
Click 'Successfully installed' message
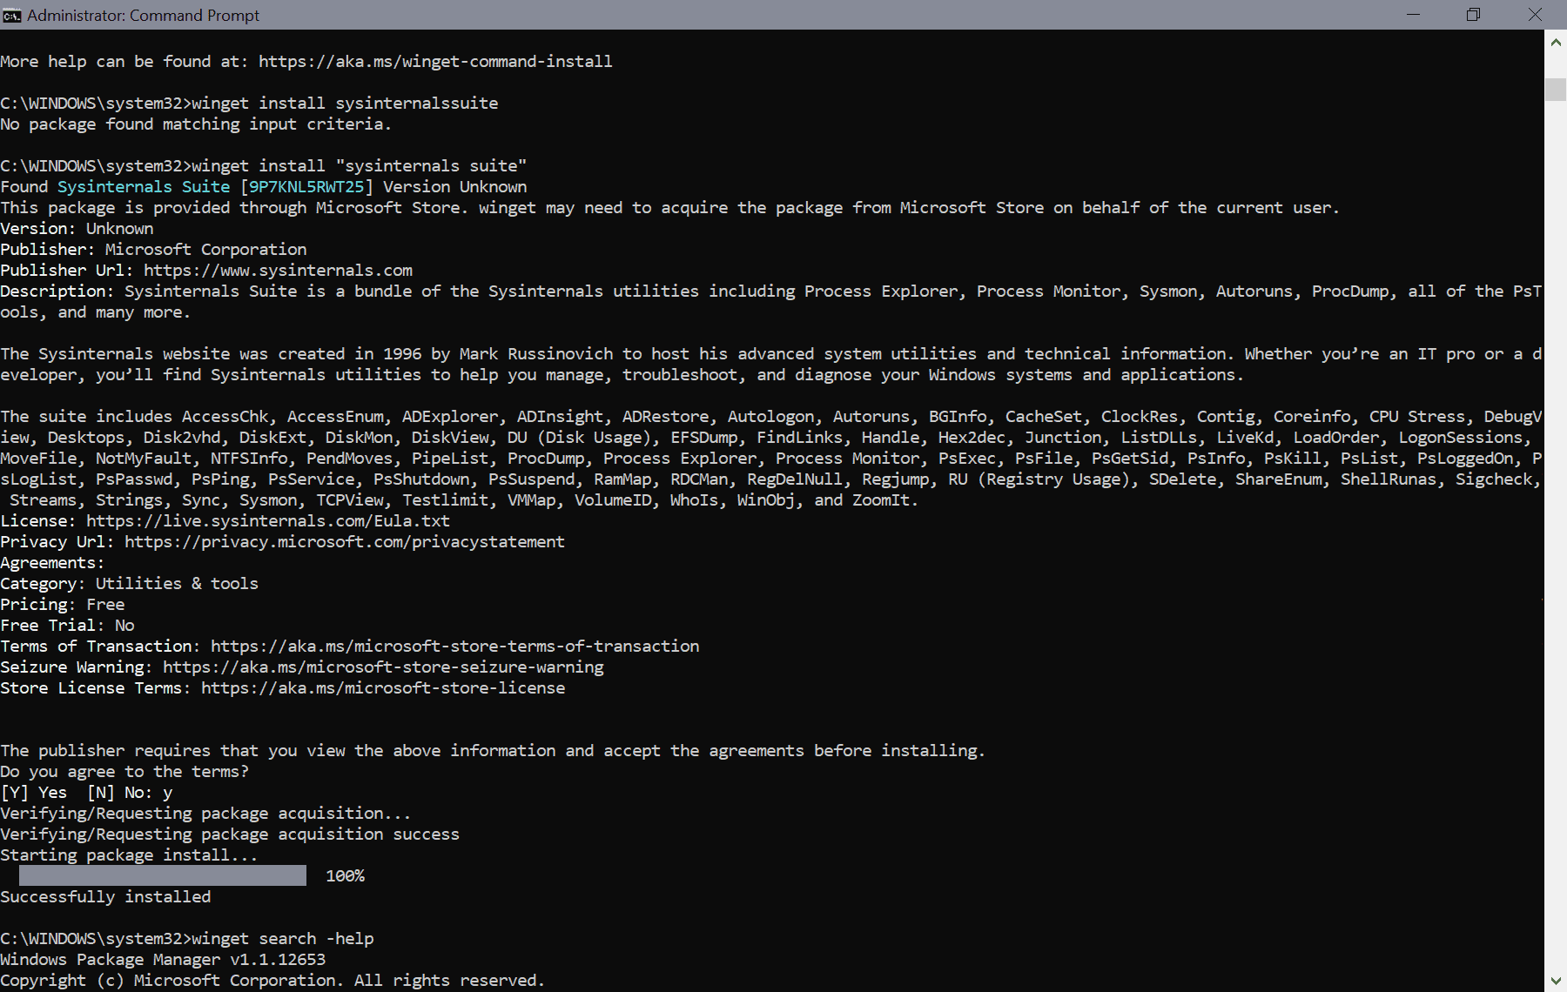coord(105,897)
